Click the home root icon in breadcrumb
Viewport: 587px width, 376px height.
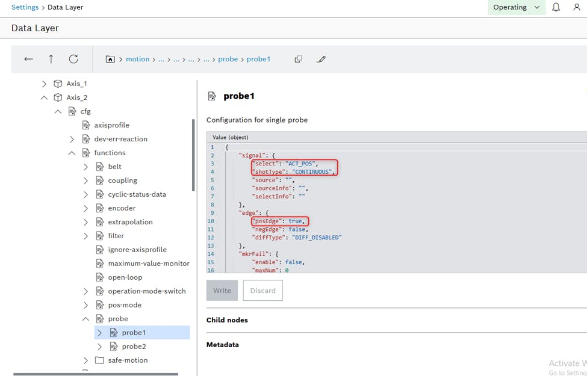click(110, 60)
